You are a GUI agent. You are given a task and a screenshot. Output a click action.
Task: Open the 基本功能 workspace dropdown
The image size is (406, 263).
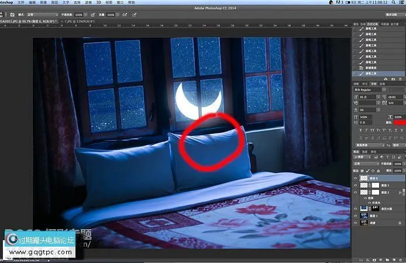tap(395, 12)
